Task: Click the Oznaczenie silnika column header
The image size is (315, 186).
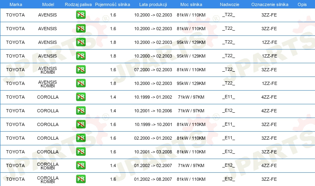Action: tap(270, 4)
